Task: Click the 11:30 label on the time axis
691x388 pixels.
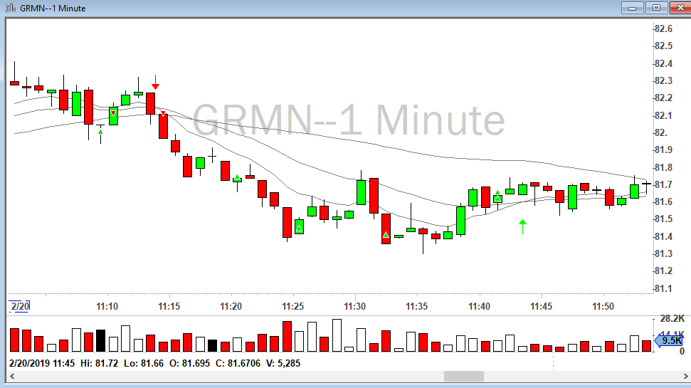Action: click(x=354, y=306)
